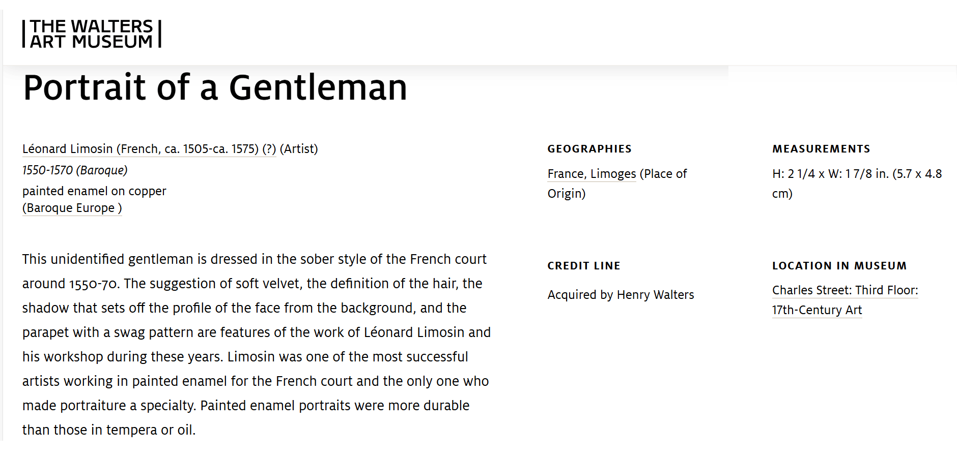Click the Acquired by Henry Walters text
This screenshot has height=458, width=957.
[621, 295]
